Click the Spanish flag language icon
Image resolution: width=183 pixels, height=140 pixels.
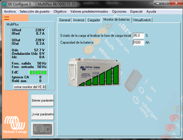click(7, 18)
